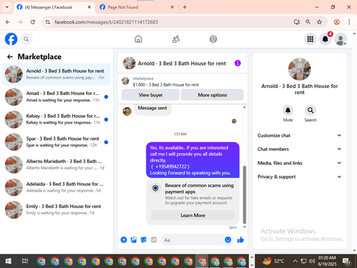Open the Facebook logo home link

point(11,39)
